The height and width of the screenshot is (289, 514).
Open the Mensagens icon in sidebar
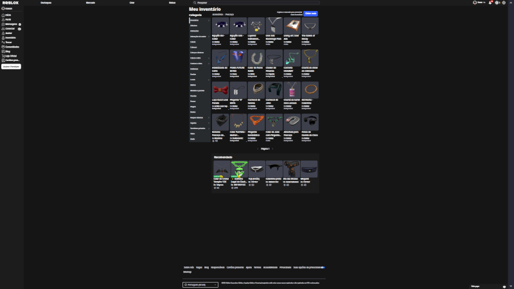point(3,24)
